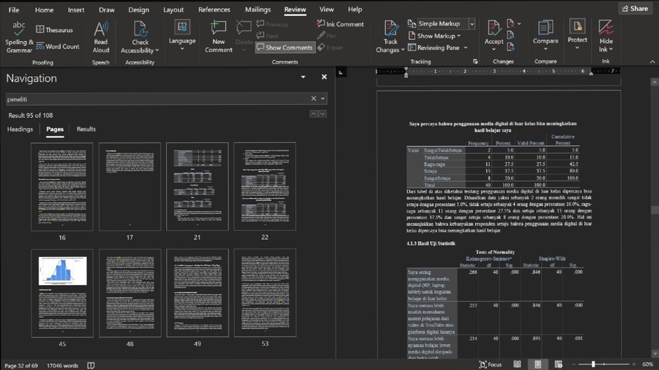Add an Ink Comment

coord(340,24)
